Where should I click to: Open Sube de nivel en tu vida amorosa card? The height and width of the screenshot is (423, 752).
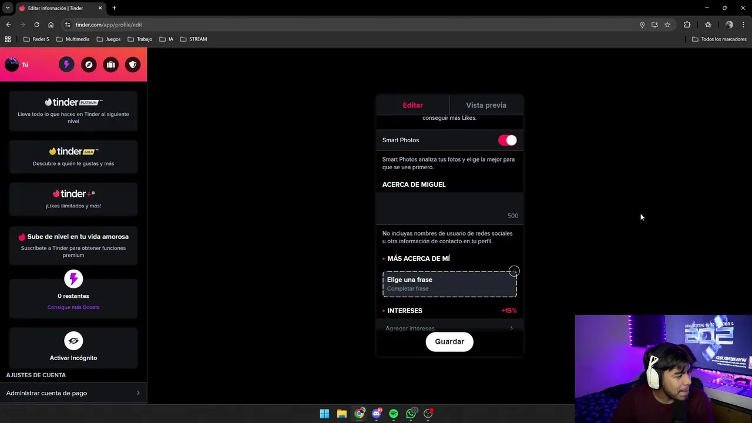pos(73,245)
